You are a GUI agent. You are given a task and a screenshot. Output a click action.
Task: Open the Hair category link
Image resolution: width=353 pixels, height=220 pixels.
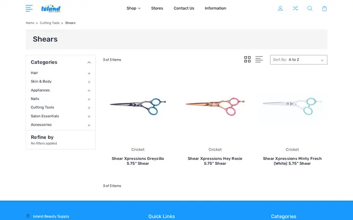click(x=34, y=73)
